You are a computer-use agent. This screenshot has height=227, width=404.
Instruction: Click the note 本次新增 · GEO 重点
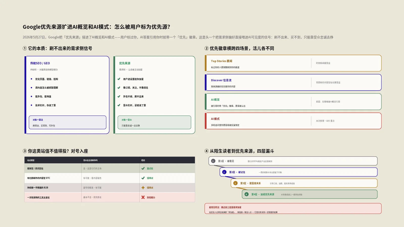pos(325,121)
